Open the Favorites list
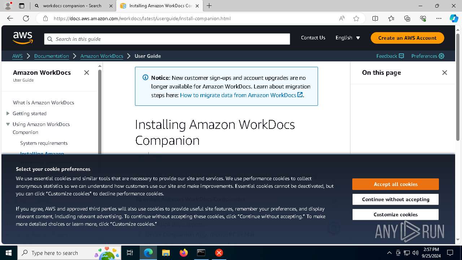This screenshot has width=462, height=260. pyautogui.click(x=391, y=18)
